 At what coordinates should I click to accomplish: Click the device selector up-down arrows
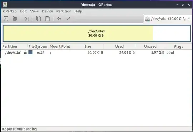click(189, 19)
